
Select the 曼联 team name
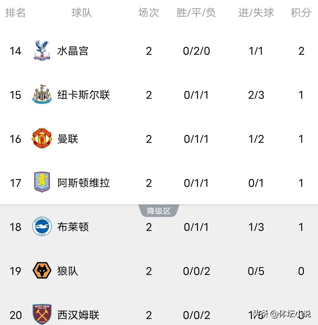(67, 139)
